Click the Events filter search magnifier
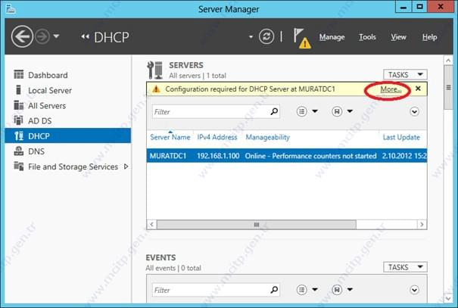The width and height of the screenshot is (458, 308). tap(274, 290)
